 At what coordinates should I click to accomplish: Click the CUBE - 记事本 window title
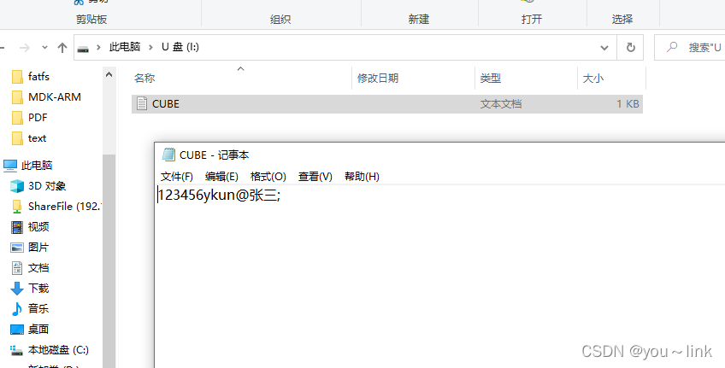point(214,155)
